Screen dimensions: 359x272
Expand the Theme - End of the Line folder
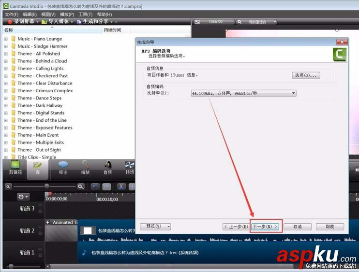pyautogui.click(x=6, y=120)
